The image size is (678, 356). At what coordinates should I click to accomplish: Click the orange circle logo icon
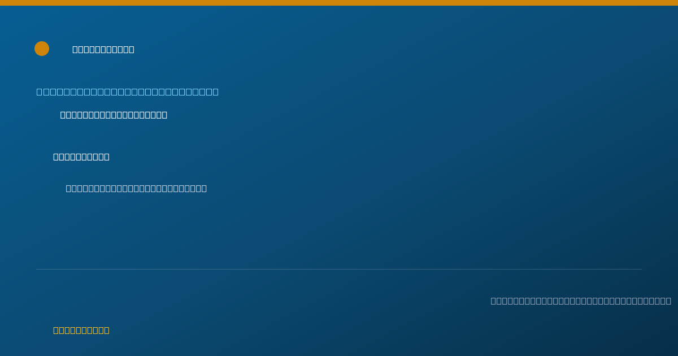point(42,49)
